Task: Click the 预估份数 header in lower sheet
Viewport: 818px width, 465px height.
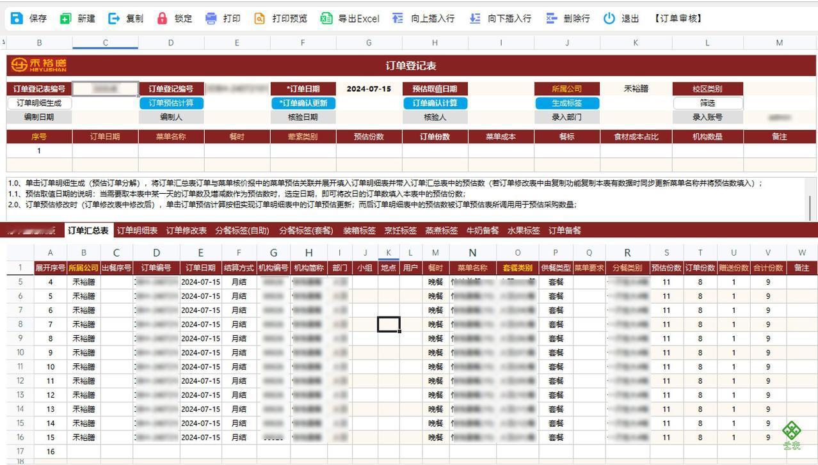Action: [x=666, y=268]
